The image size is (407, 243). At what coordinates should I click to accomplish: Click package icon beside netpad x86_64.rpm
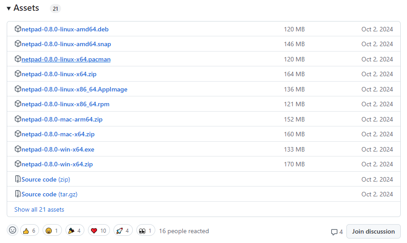(18, 104)
